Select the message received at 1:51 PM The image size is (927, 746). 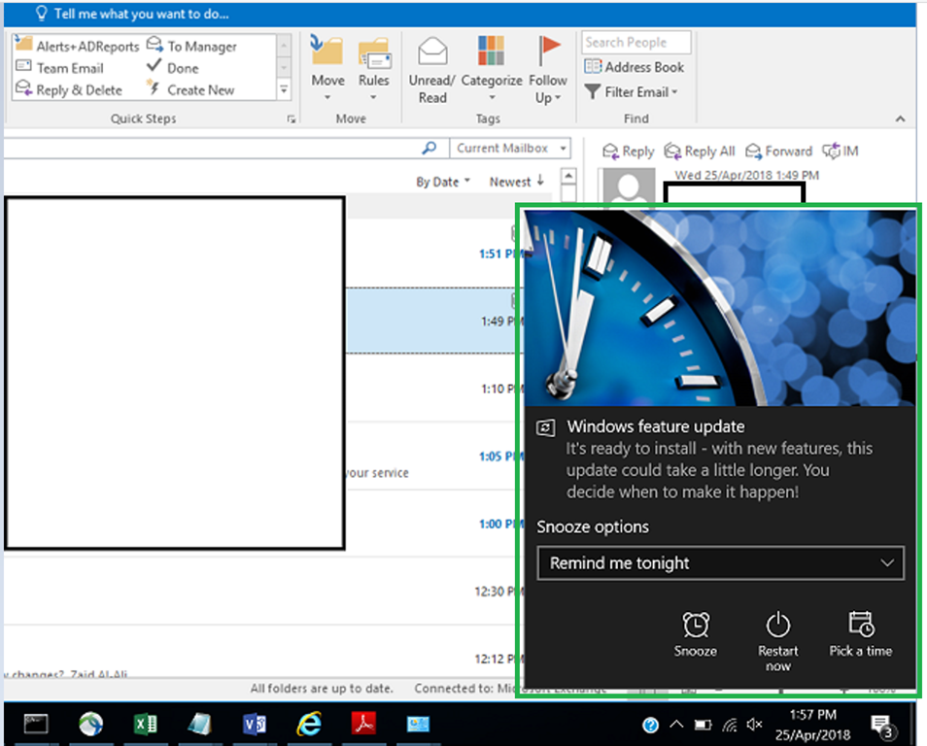tap(430, 254)
